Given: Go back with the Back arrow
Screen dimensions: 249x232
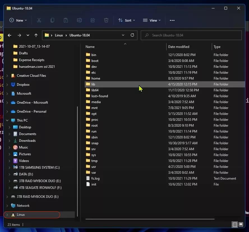Looking at the screenshot, I should [x=10, y=35].
